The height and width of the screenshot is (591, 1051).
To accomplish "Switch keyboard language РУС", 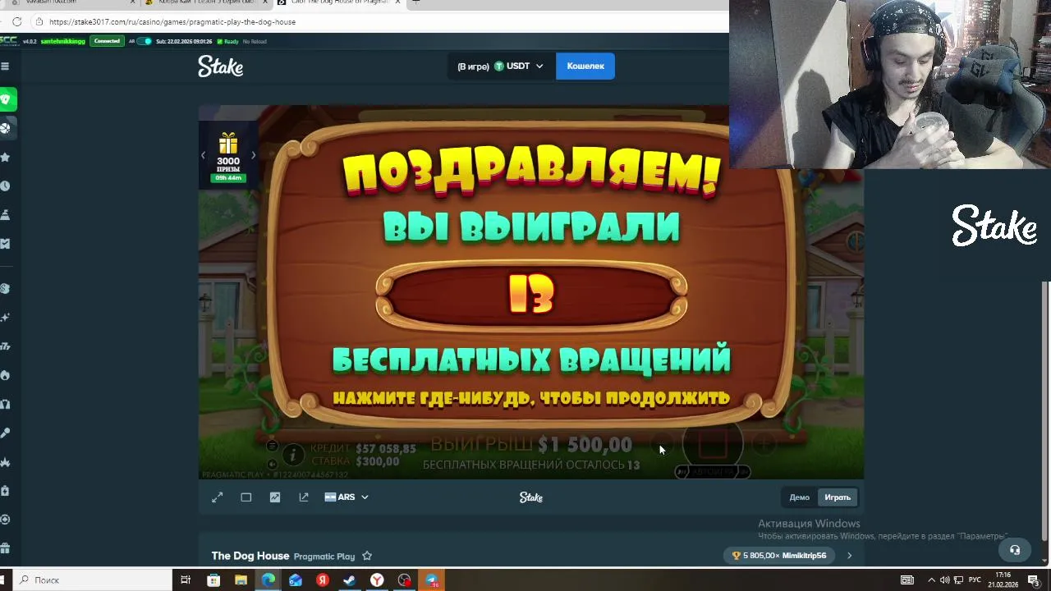I will (975, 580).
